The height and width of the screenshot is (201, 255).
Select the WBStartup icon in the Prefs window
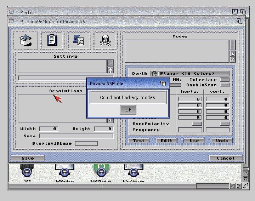pos(101,173)
